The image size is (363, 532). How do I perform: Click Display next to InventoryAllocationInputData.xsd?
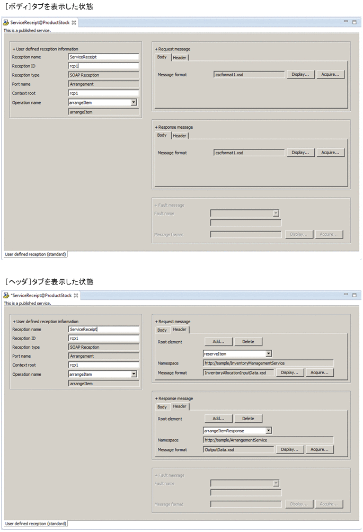289,373
